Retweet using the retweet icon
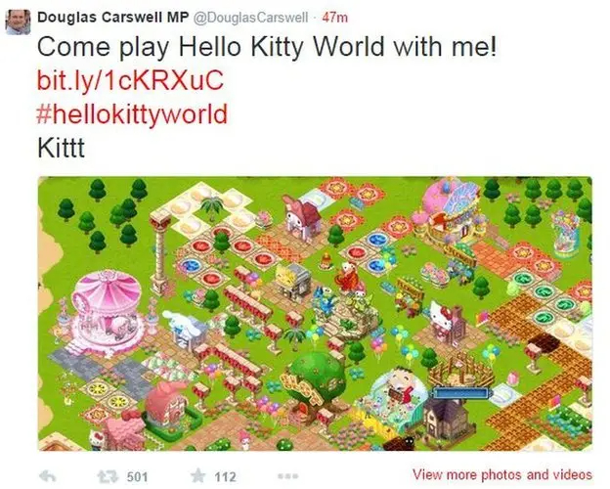610x489 pixels. click(107, 476)
